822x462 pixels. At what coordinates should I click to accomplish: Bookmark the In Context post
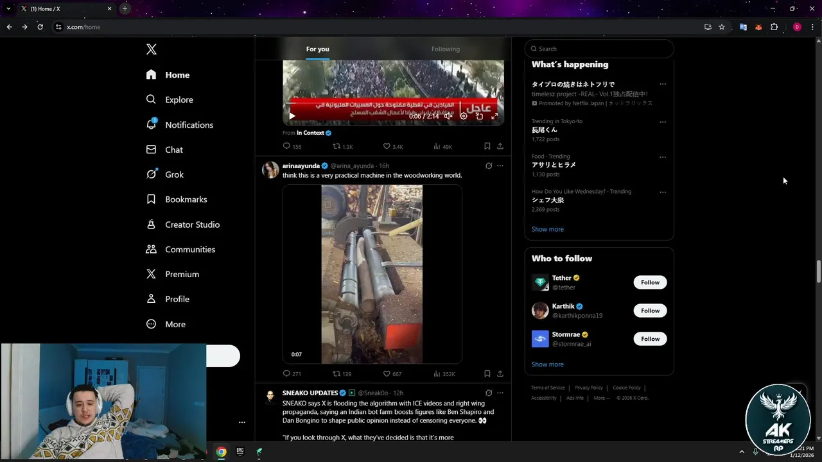[x=487, y=146]
